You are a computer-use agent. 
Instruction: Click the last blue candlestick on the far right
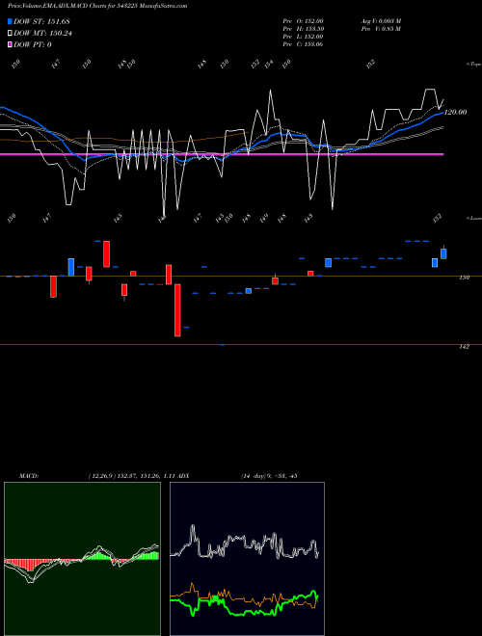coord(443,253)
